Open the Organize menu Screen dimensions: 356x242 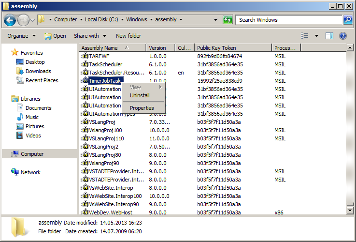pos(21,36)
